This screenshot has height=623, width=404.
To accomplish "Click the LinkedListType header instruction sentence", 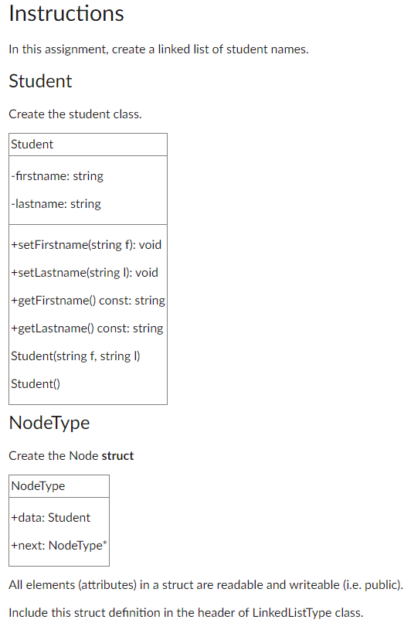I will [x=186, y=613].
